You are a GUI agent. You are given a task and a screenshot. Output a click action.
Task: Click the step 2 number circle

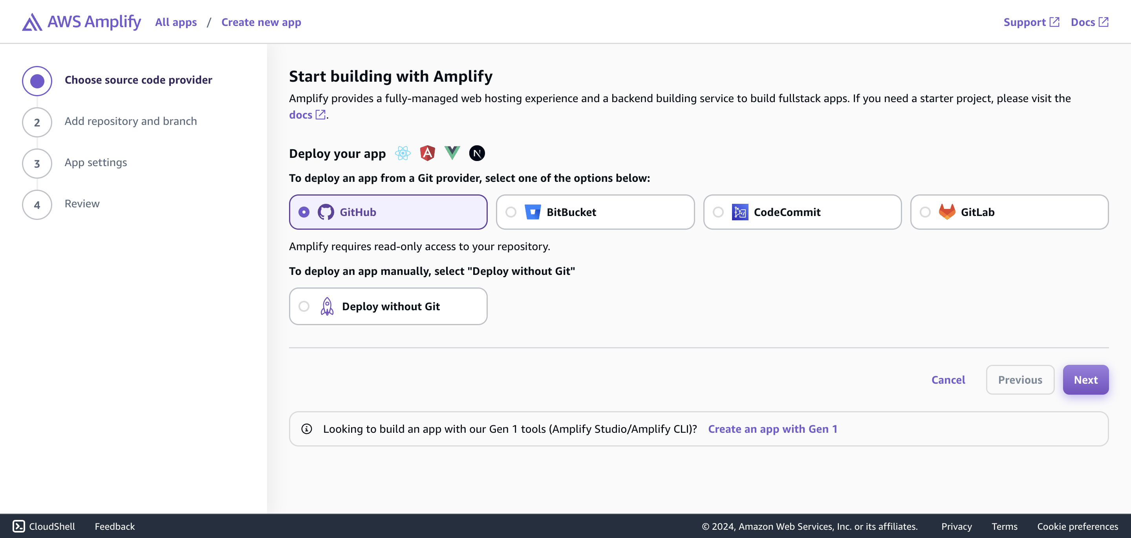tap(37, 123)
